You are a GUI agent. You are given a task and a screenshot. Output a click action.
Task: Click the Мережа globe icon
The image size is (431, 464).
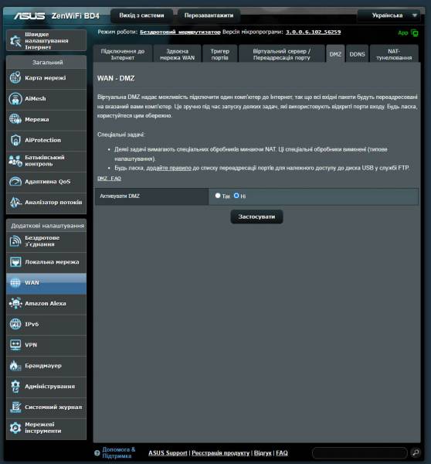[15, 119]
